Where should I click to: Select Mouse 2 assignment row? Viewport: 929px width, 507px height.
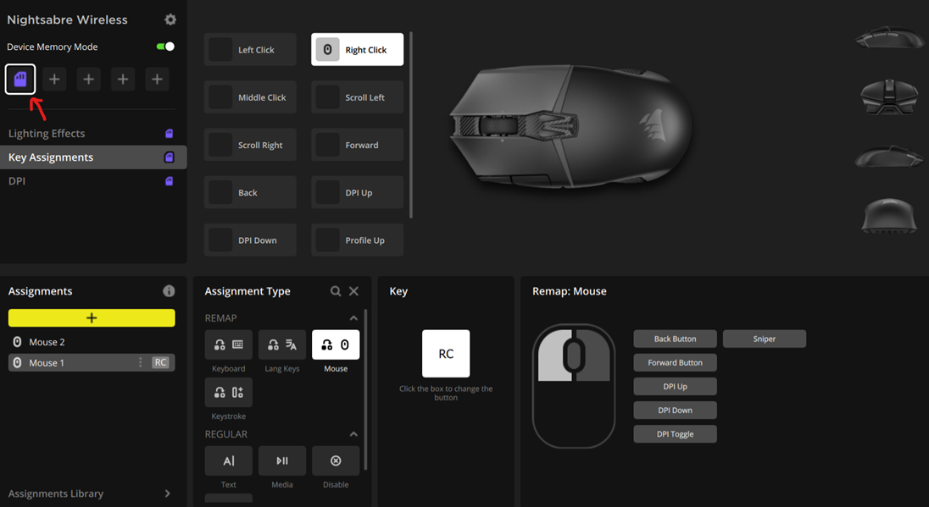92,342
